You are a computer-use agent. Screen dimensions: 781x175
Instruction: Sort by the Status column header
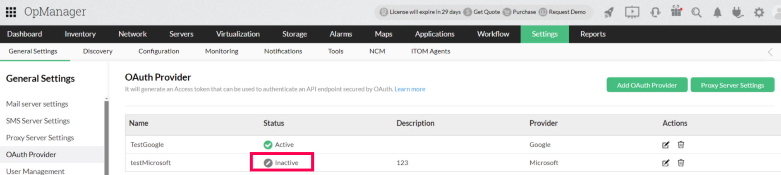274,123
